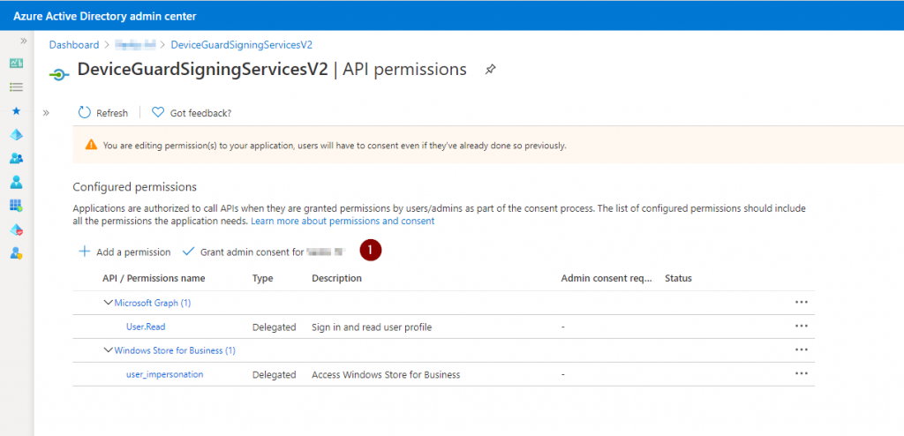Image resolution: width=904 pixels, height=436 pixels.
Task: Click the warning triangle icon
Action: point(91,146)
